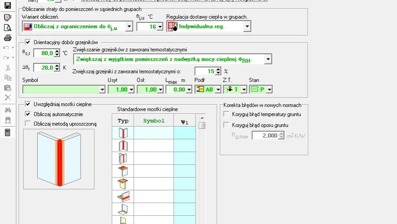Open print preview with magnifier icon
The width and height of the screenshot is (397, 224).
pyautogui.click(x=7, y=27)
